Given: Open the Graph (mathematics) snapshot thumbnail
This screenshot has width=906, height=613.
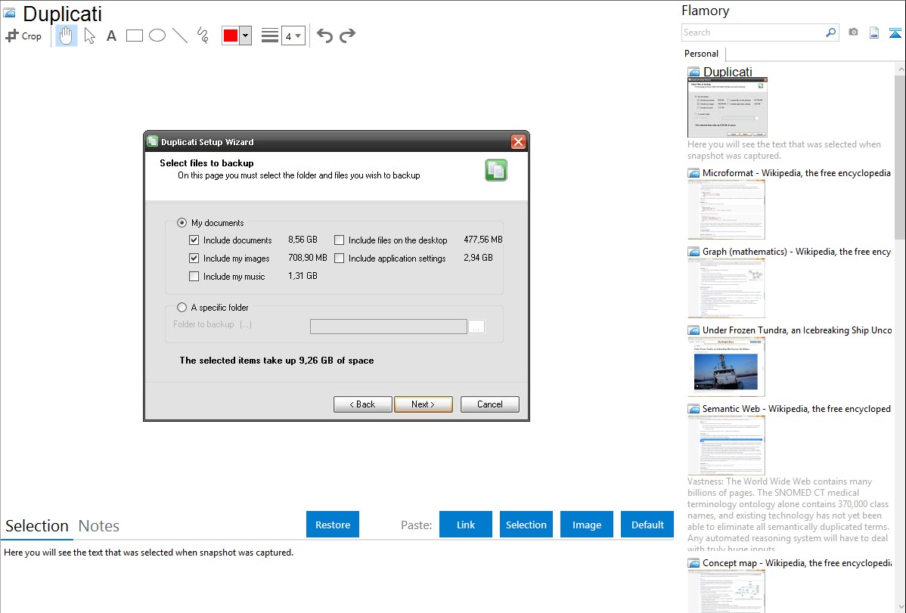Looking at the screenshot, I should coord(726,288).
